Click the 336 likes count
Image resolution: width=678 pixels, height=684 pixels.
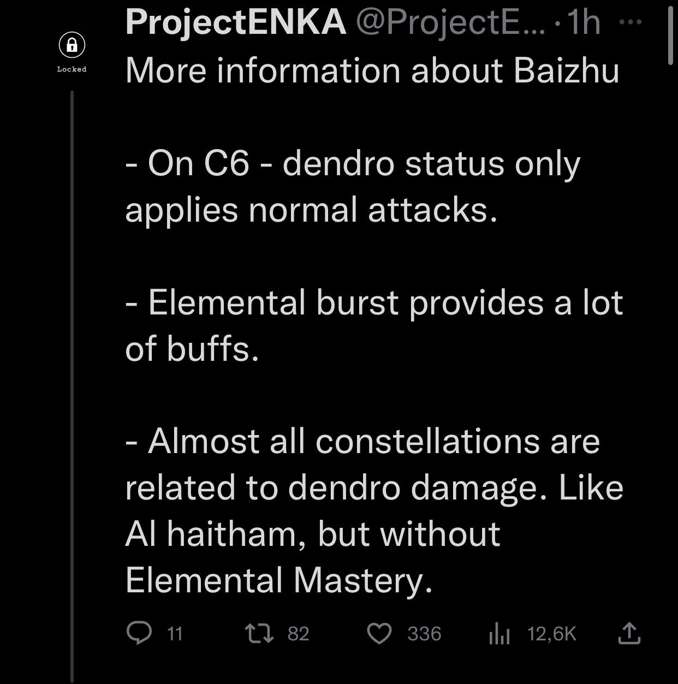pyautogui.click(x=424, y=634)
